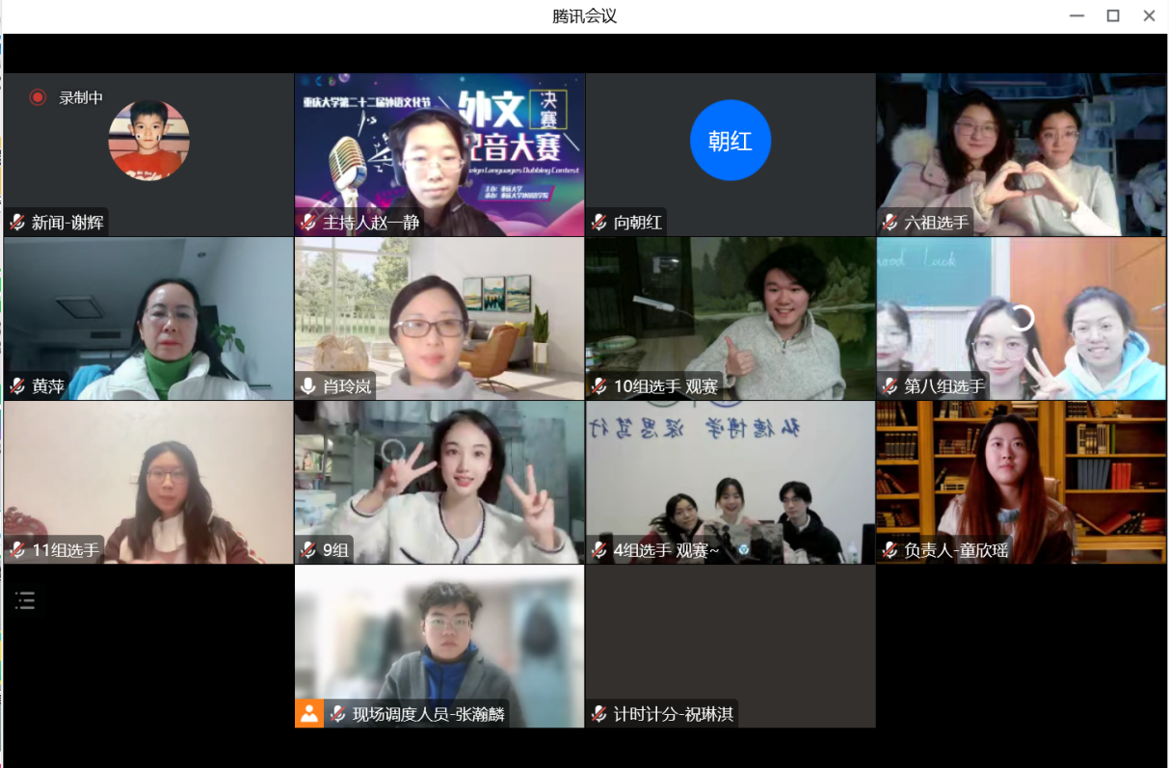The height and width of the screenshot is (768, 1169).
Task: Click the 六祖选手 participant name label
Action: tap(936, 223)
